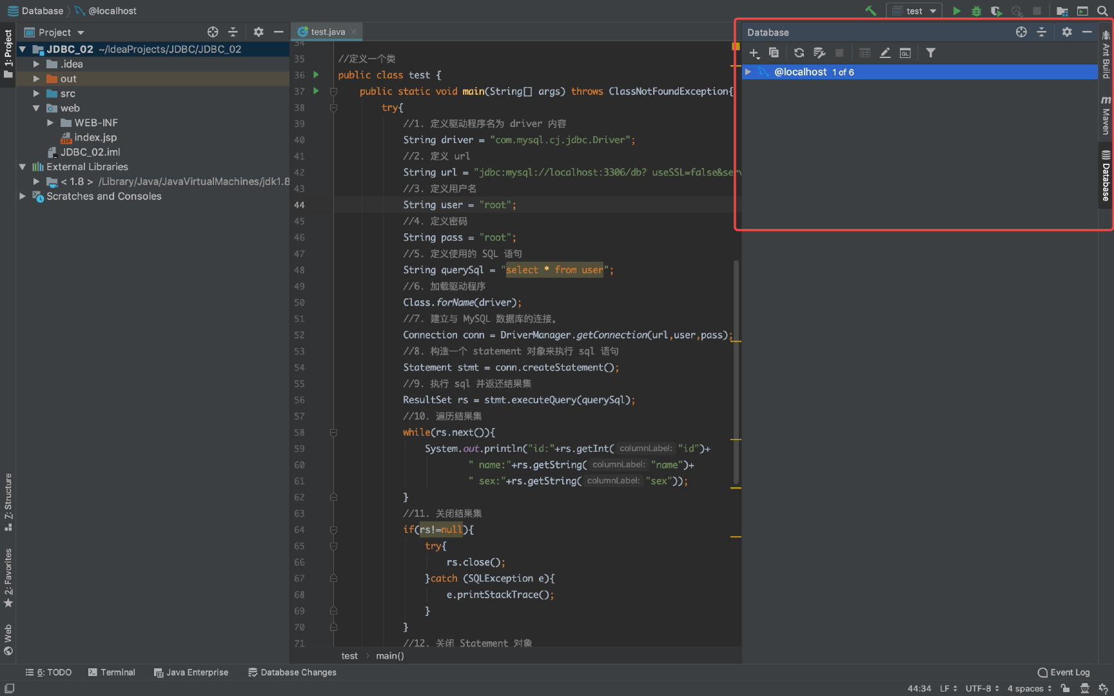Screen dimensions: 1114x696
Task: Click the filter funnel in Database toolbar
Action: coord(930,53)
